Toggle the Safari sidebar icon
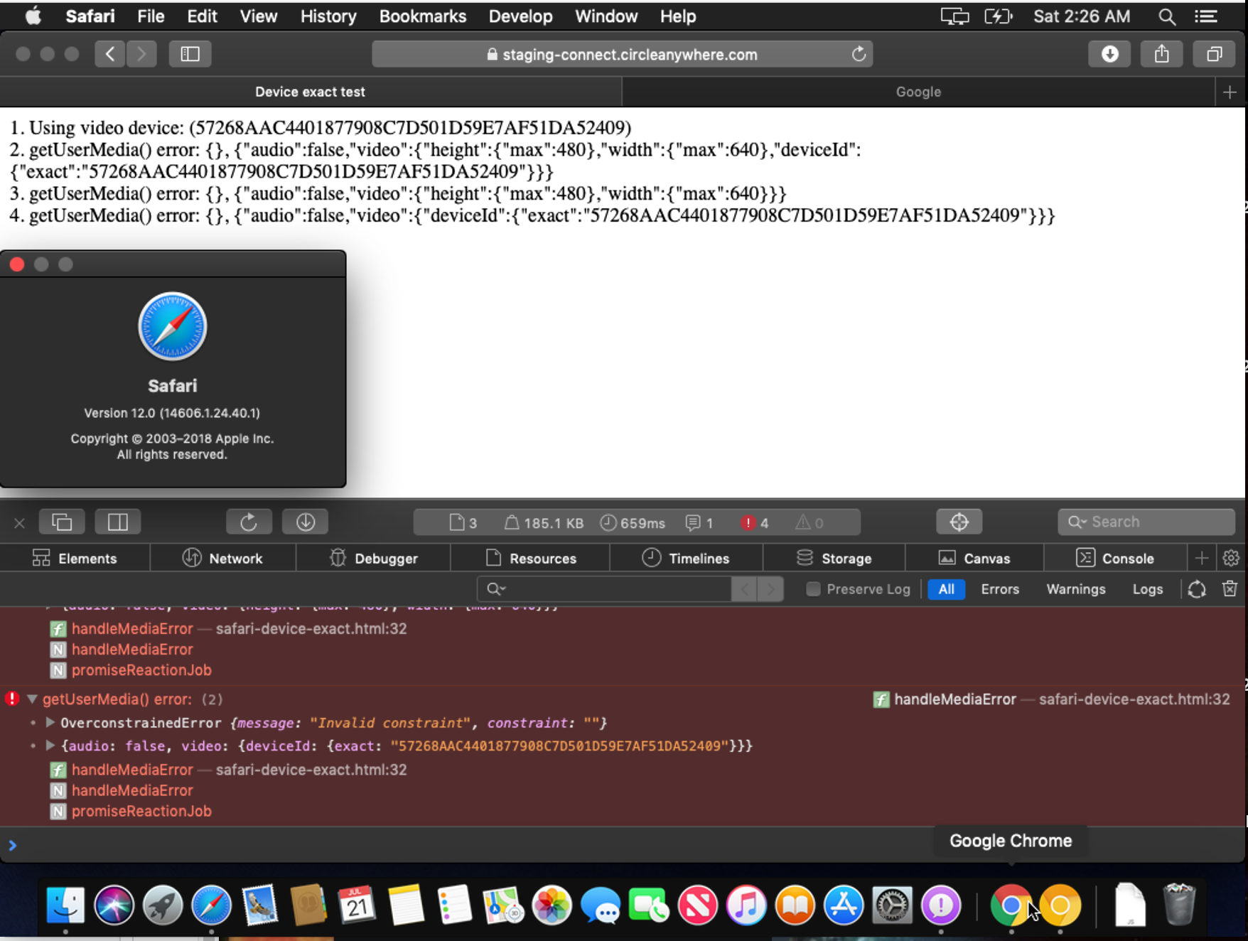 pyautogui.click(x=190, y=53)
